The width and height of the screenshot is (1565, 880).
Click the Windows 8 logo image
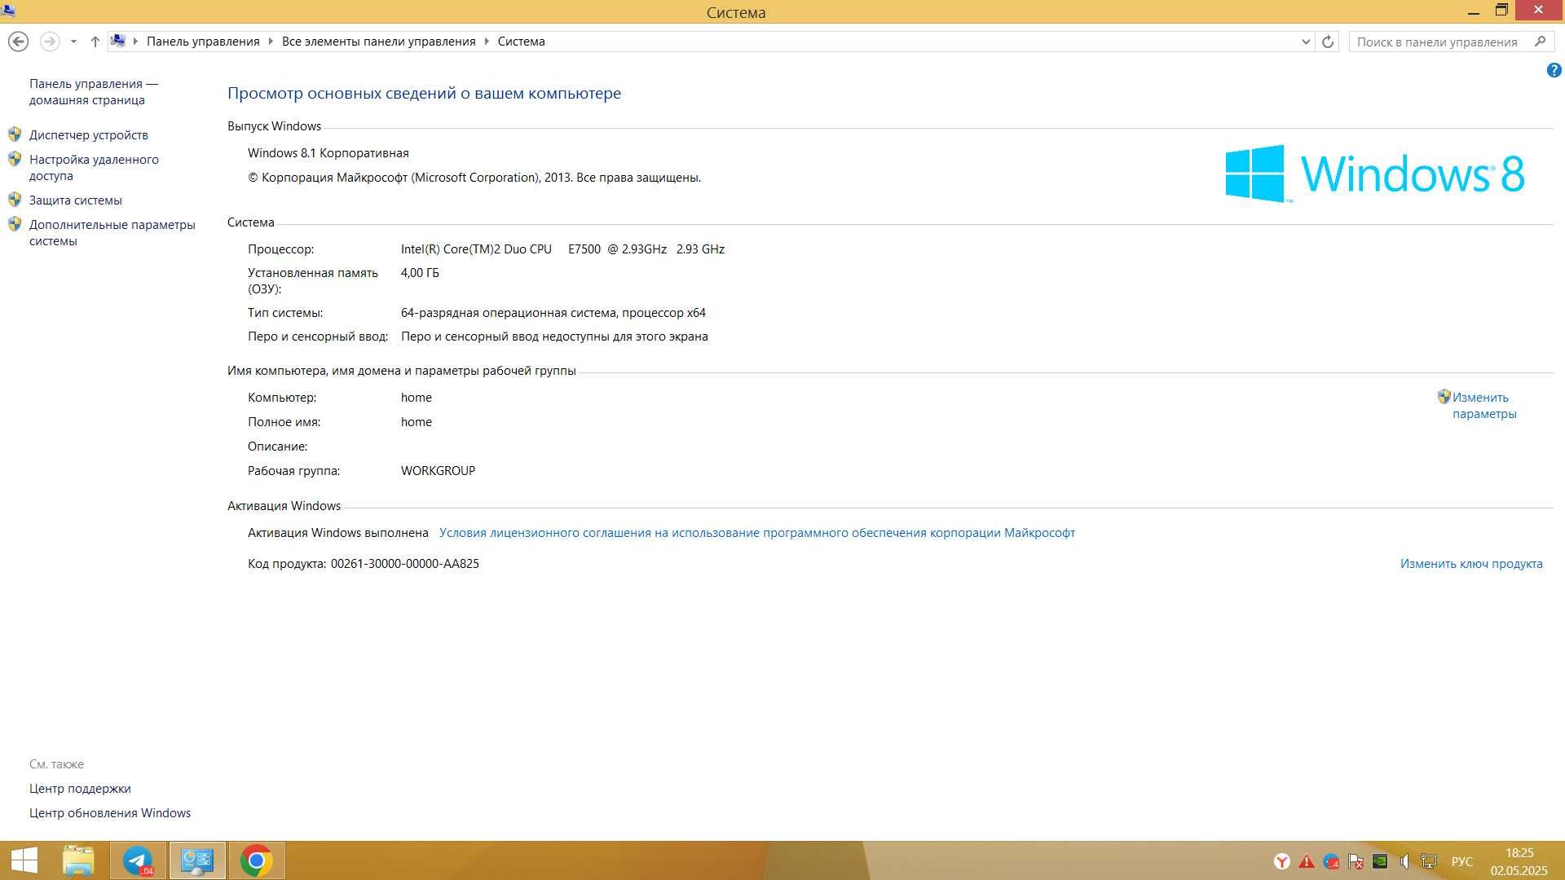click(x=1375, y=174)
